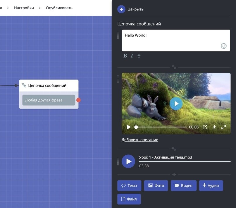This screenshot has width=236, height=208.
Task: Toggle strikethrough formatting (S)
Action: tap(139, 56)
